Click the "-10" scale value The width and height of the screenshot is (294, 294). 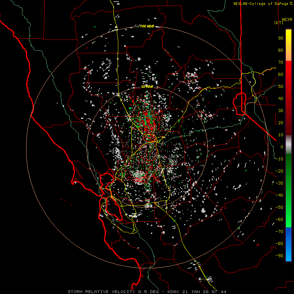click(279, 159)
